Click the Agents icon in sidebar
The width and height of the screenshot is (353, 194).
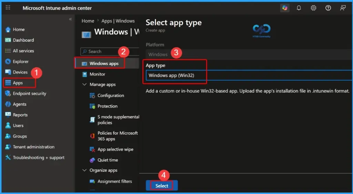[8, 104]
